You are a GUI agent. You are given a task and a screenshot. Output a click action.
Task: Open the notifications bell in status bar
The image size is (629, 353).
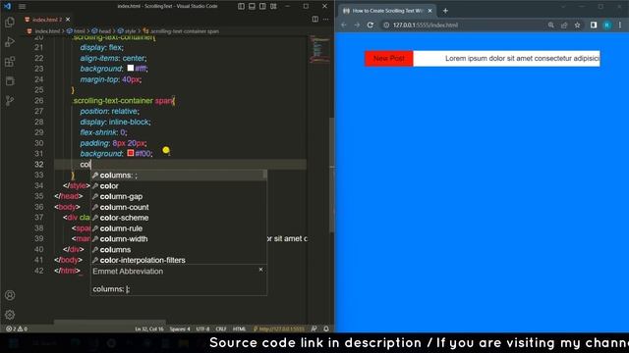pos(326,329)
